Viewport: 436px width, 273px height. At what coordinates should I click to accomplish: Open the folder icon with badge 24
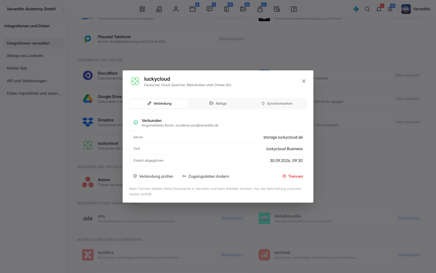point(243,9)
